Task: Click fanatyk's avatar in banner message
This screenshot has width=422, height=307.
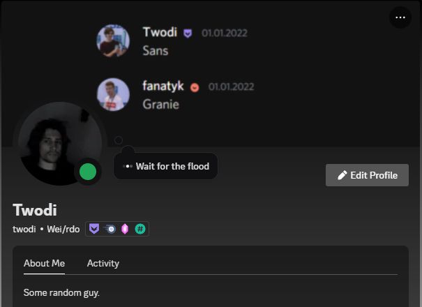Action: point(113,94)
